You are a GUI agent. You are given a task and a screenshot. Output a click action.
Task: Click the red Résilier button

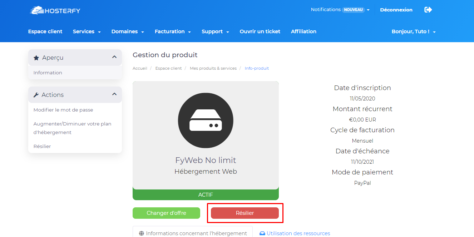(245, 213)
